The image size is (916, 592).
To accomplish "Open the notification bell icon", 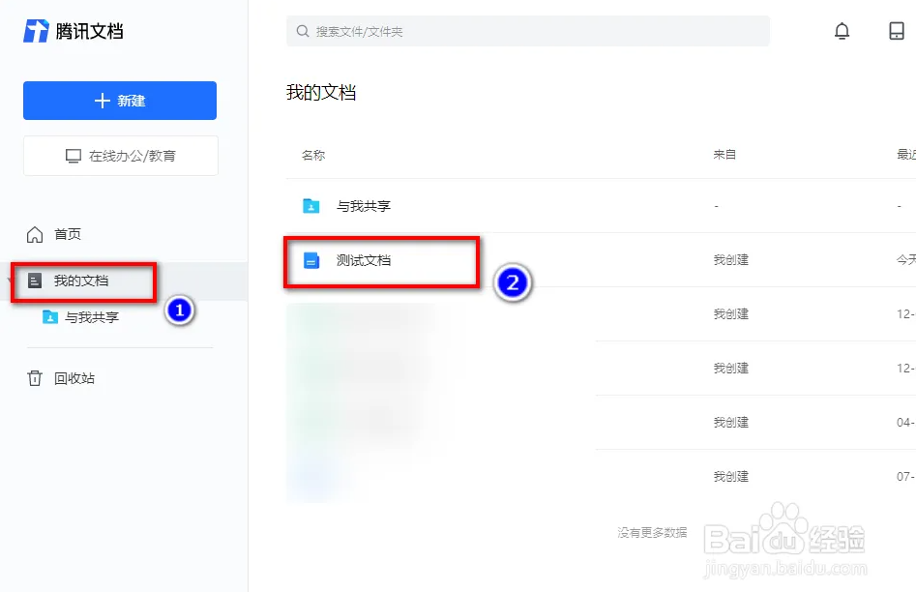I will (842, 31).
